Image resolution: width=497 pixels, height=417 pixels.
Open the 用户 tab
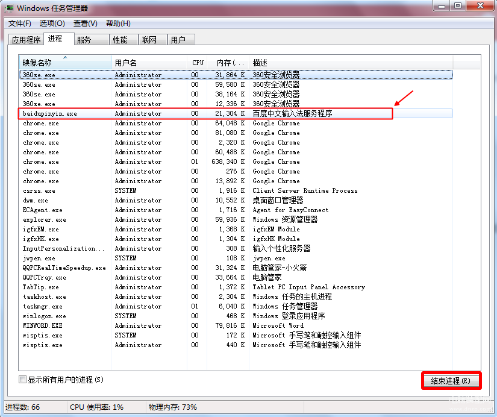coord(181,40)
